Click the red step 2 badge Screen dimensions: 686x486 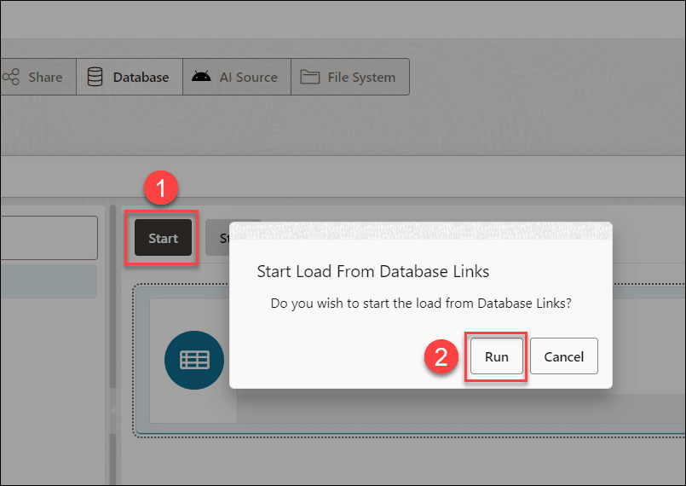coord(441,356)
